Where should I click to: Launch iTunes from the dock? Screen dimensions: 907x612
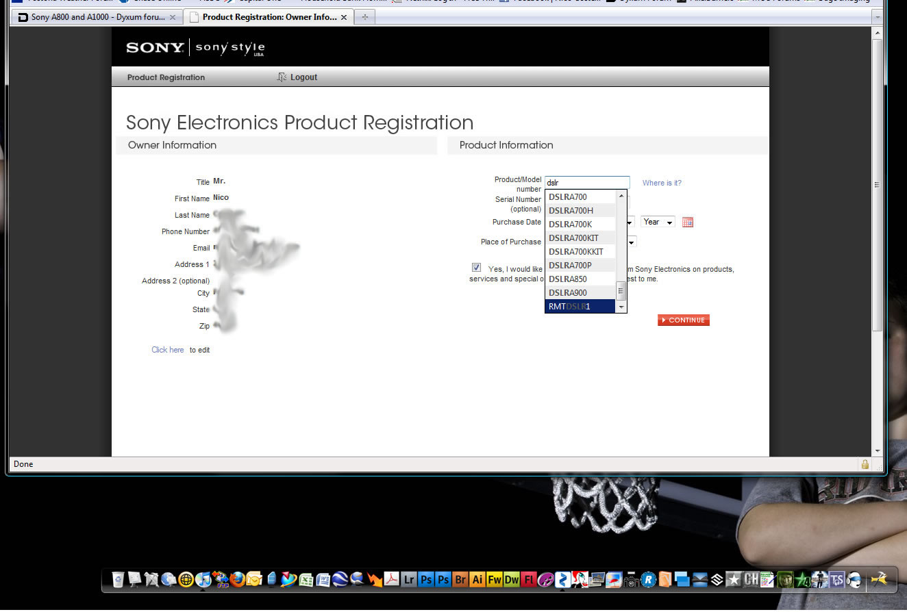[x=203, y=580]
